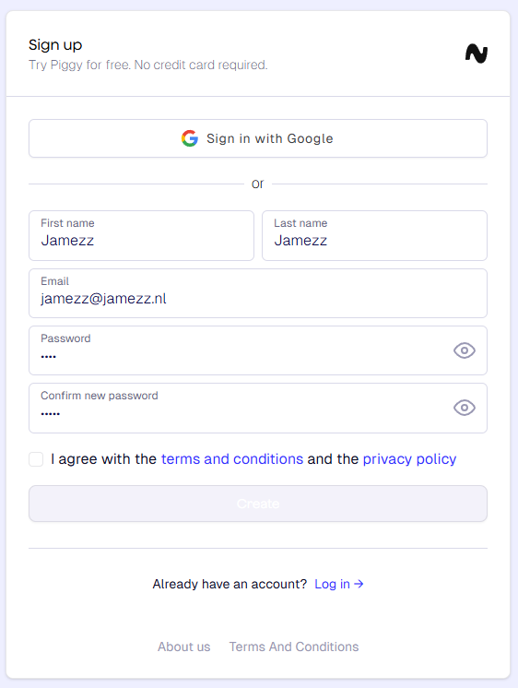Click the disabled Create button
This screenshot has width=518, height=688.
click(258, 504)
